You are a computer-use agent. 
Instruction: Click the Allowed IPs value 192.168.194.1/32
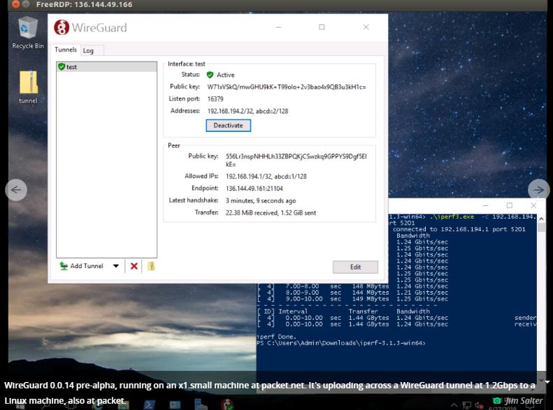[x=249, y=177]
